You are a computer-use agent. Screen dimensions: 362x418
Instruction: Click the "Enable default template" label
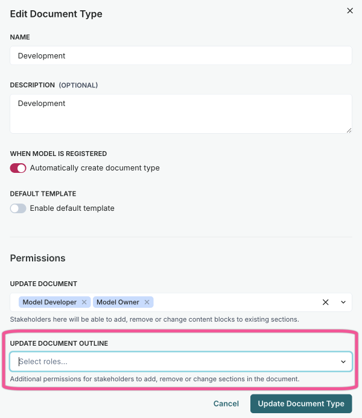[x=72, y=208]
